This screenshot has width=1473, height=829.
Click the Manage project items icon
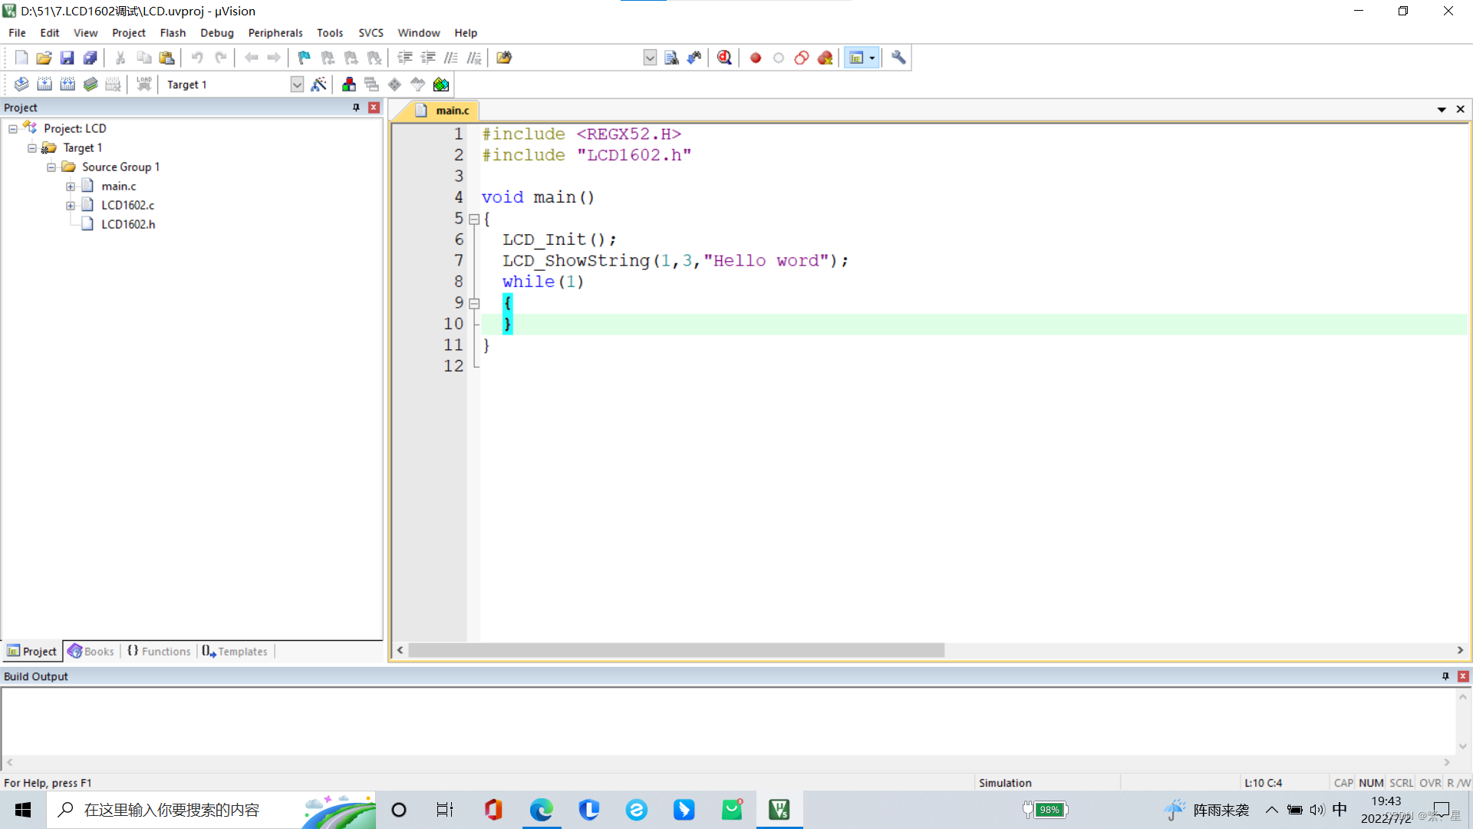pyautogui.click(x=349, y=84)
